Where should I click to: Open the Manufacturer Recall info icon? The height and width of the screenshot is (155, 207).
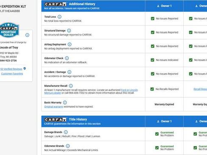(71, 86)
